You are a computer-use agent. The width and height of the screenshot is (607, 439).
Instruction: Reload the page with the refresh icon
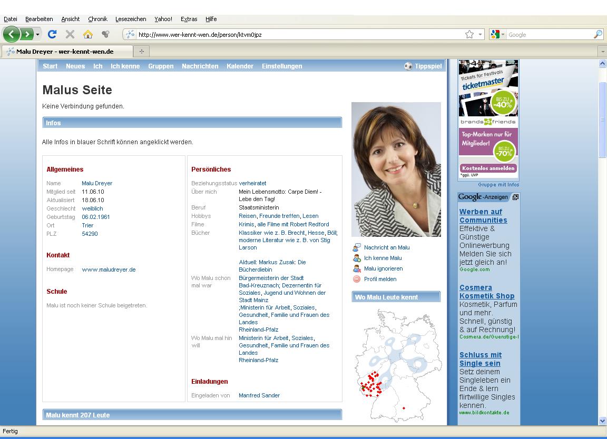pos(52,35)
